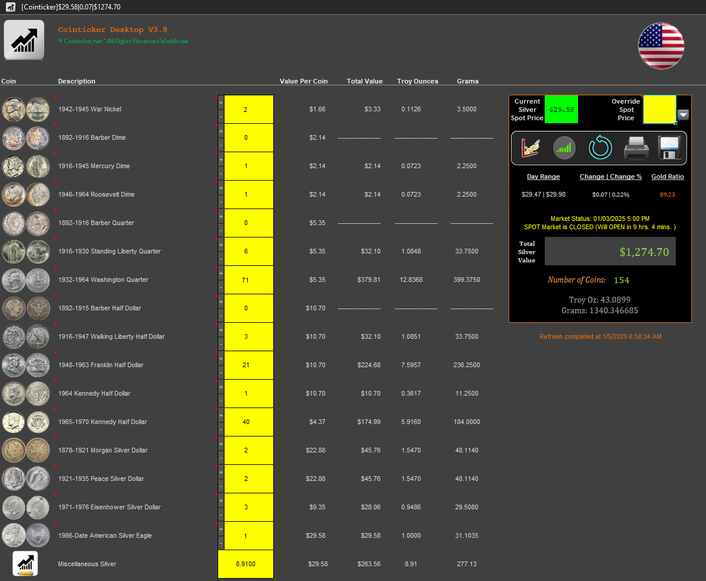Viewport: 706px width, 581px height.
Task: Increase 1964 Kennedy Half Dollar quantity plus
Action: click(221, 387)
